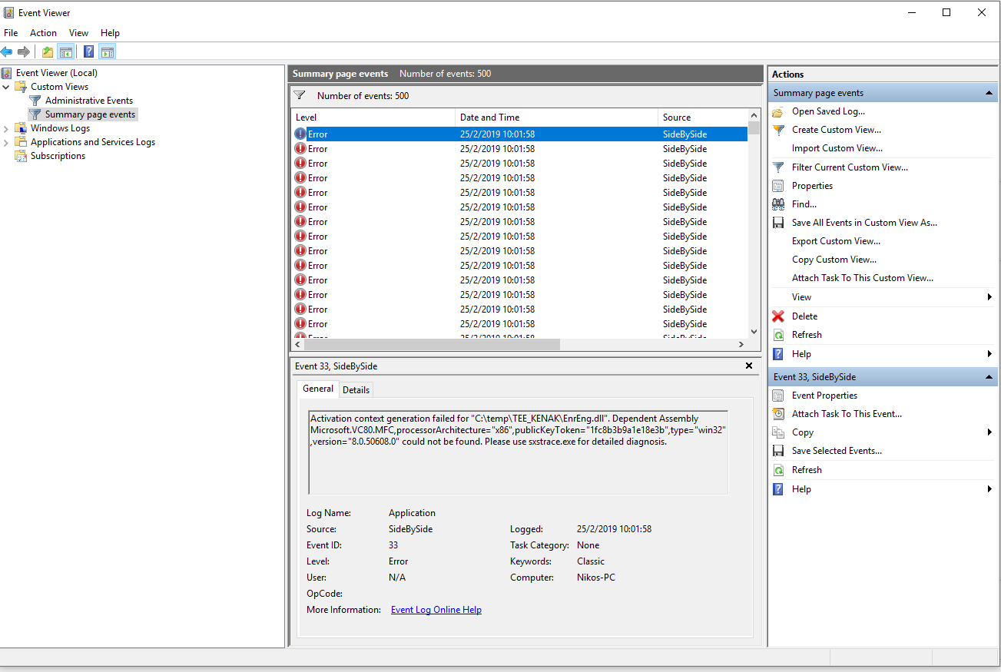Navigate back using the blue back arrow
The height and width of the screenshot is (672, 1001).
(x=7, y=51)
